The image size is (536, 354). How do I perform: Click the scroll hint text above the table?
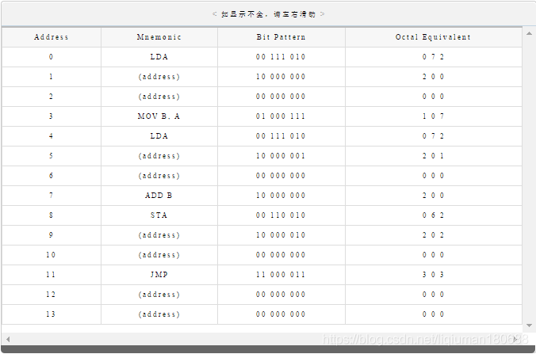[268, 14]
